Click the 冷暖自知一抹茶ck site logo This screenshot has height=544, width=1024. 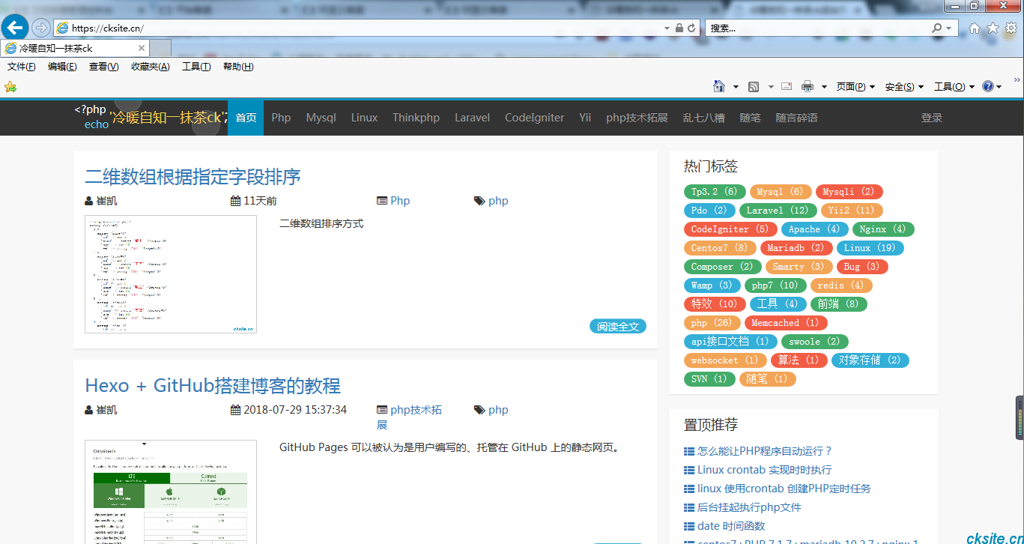coord(151,117)
